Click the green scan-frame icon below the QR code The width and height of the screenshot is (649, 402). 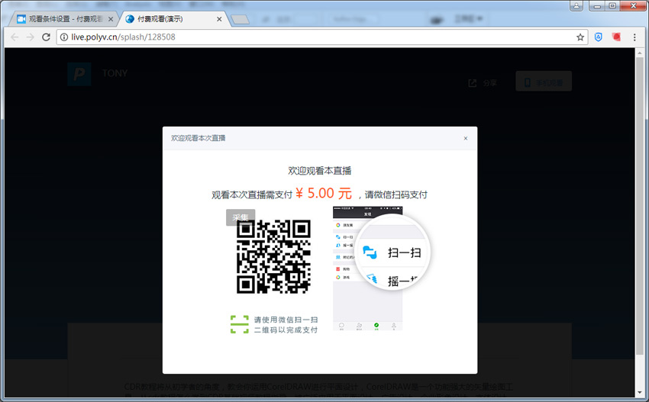[x=240, y=324]
